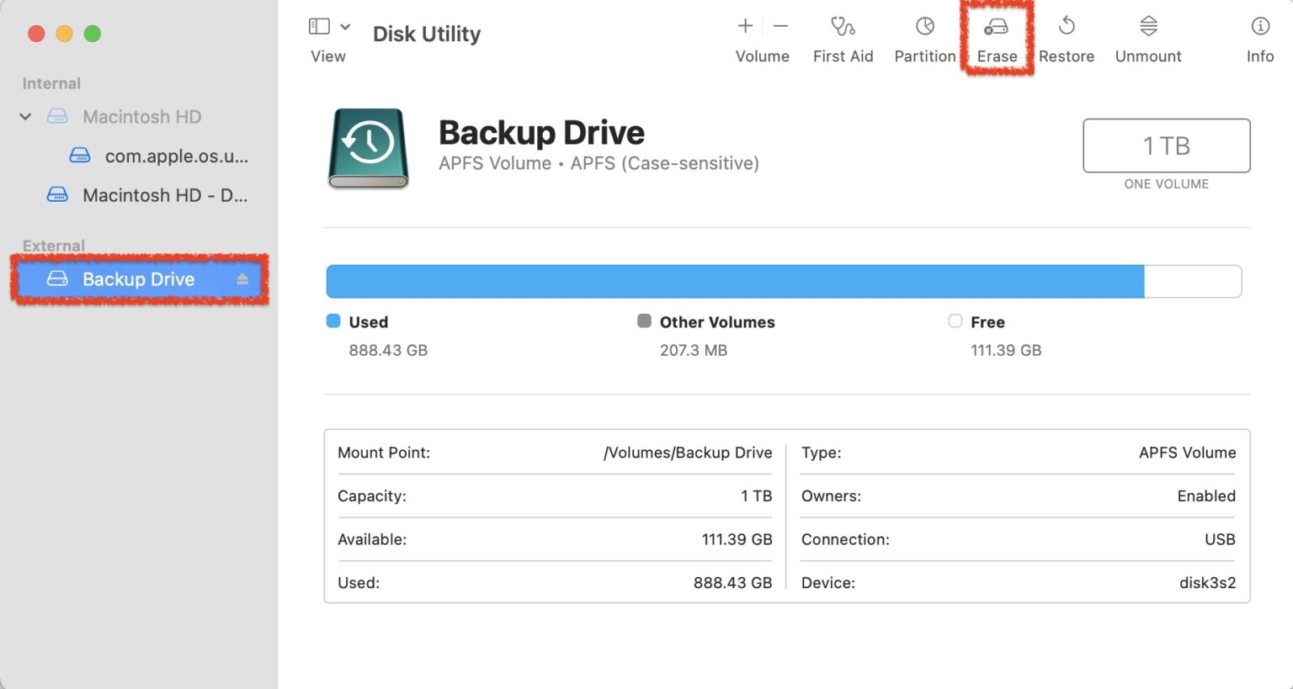
Task: Click the View sidebar icon
Action: (318, 25)
